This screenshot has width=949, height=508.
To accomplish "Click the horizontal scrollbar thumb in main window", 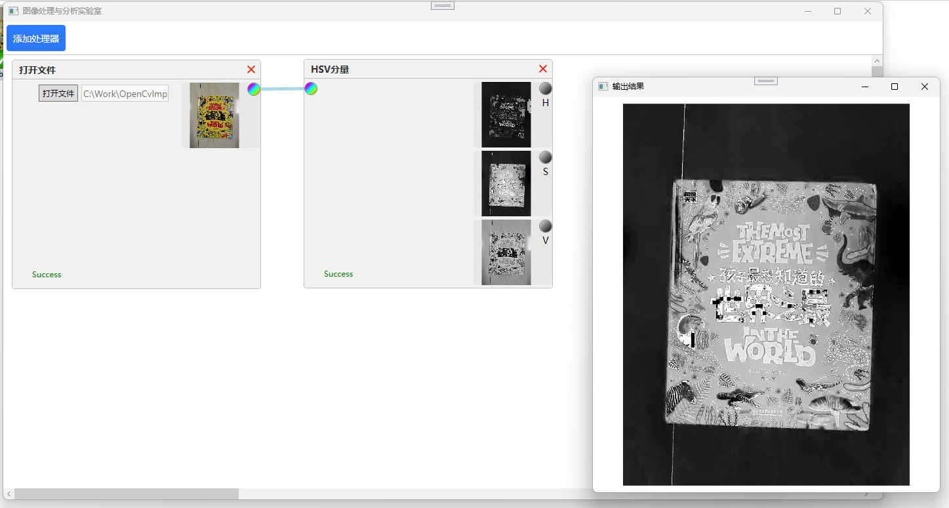I will 127,494.
